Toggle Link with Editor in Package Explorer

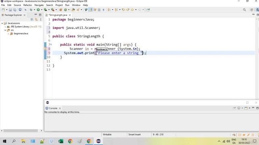[36, 19]
